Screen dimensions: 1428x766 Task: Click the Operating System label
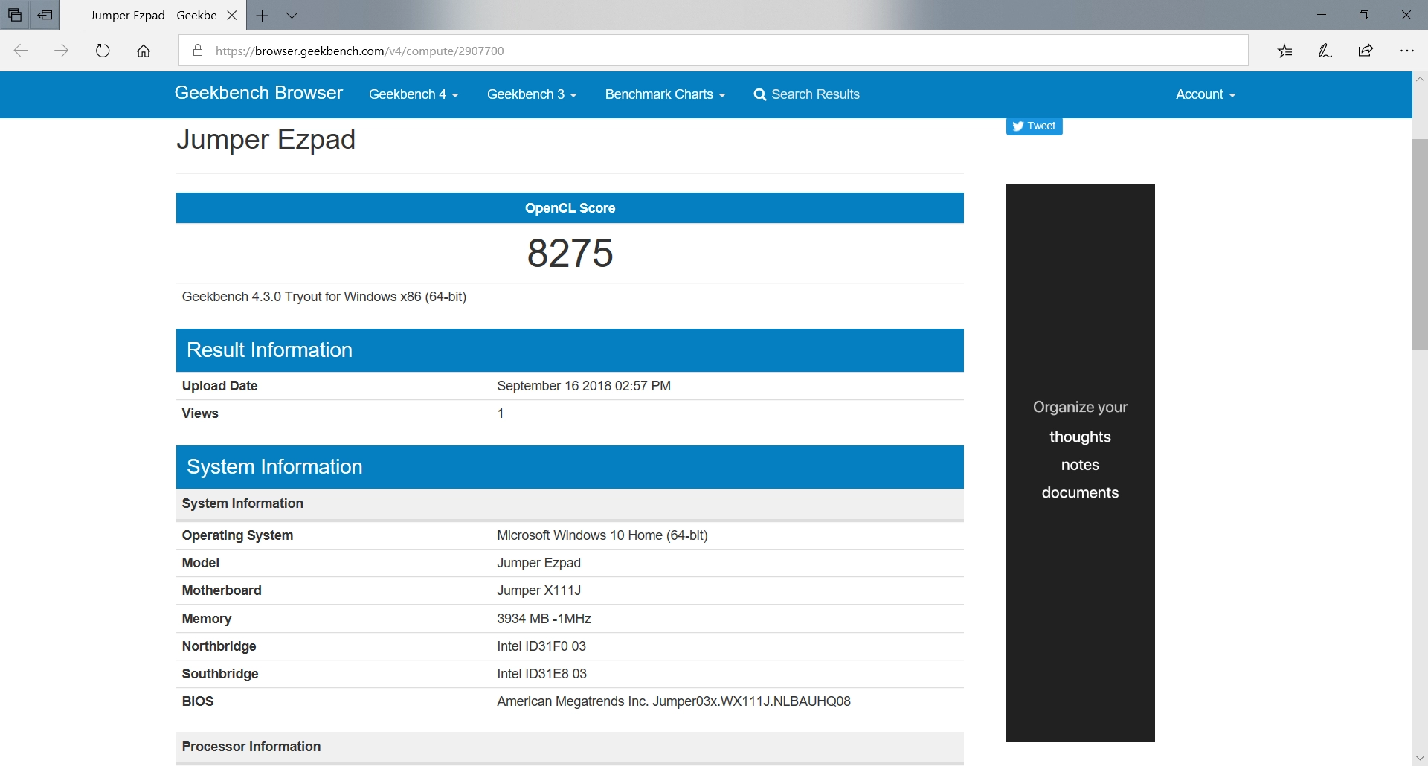pos(238,535)
